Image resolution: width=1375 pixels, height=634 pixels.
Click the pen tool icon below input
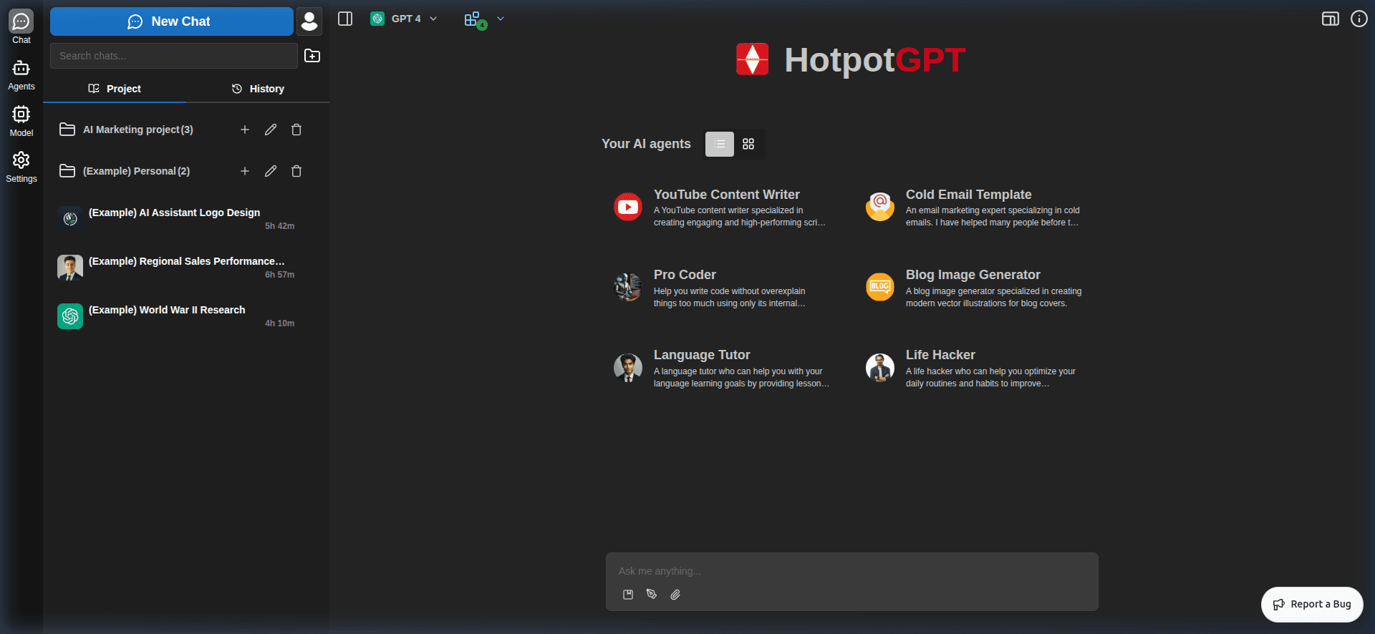coord(652,595)
